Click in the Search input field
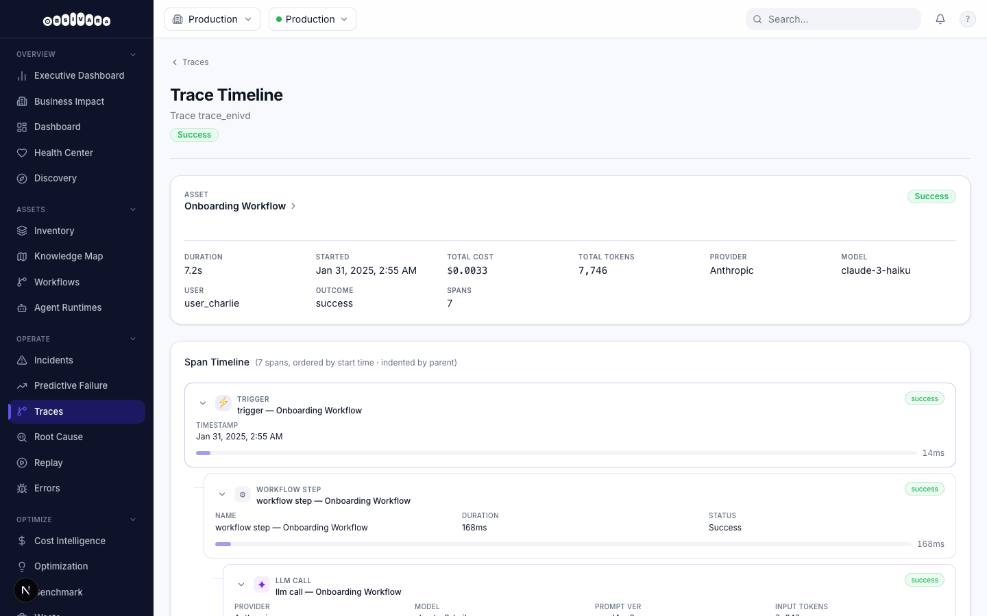Screen dimensions: 987x616 (833, 19)
